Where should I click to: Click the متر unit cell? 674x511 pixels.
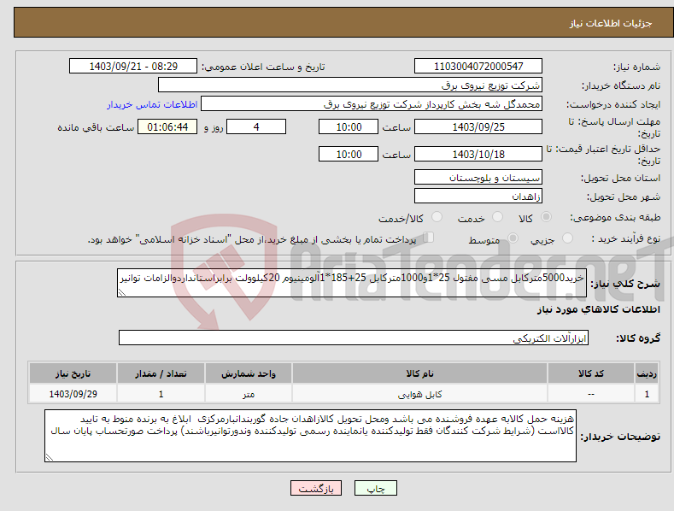tap(249, 394)
